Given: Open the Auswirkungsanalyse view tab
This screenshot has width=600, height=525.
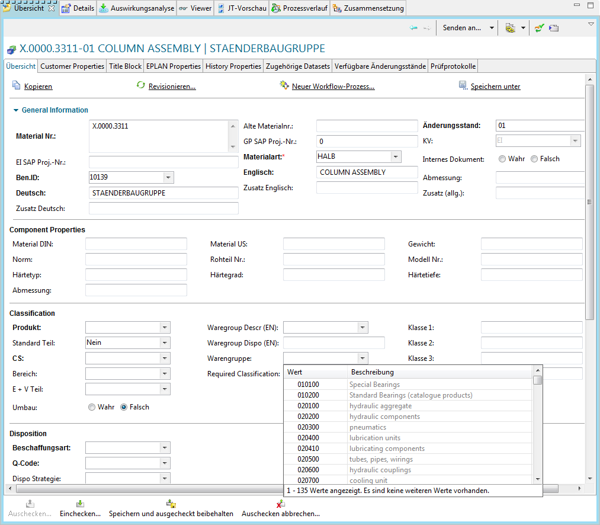Looking at the screenshot, I should (136, 8).
